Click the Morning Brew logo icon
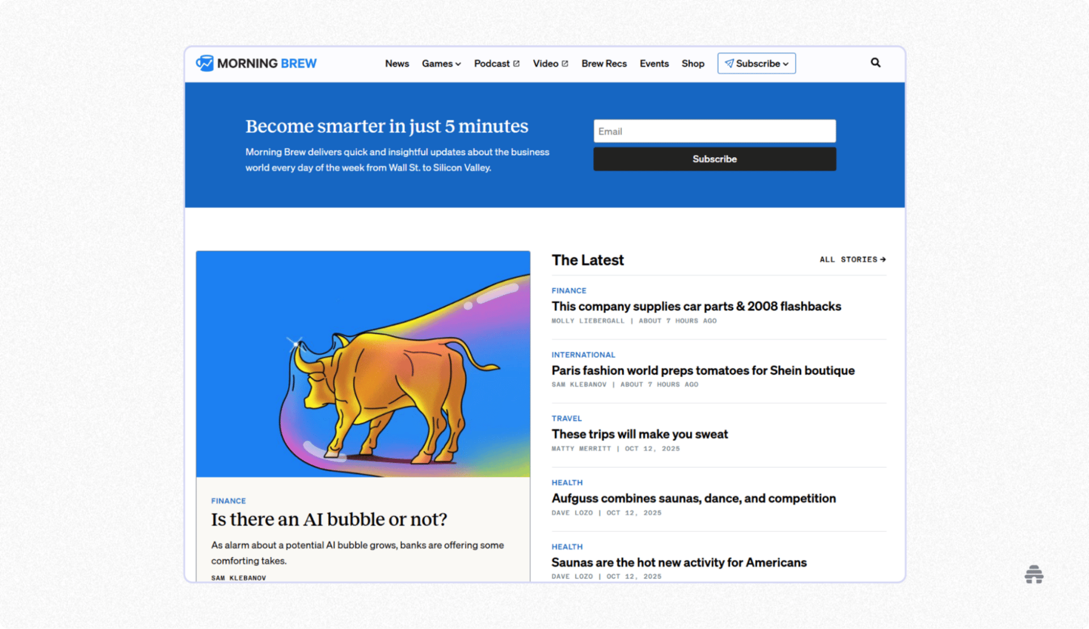The width and height of the screenshot is (1089, 629). 205,63
